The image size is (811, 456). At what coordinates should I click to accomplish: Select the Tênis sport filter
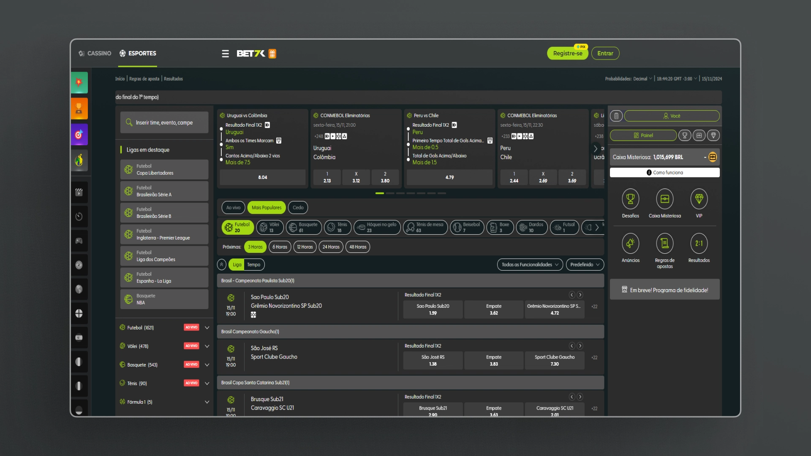[x=337, y=227]
